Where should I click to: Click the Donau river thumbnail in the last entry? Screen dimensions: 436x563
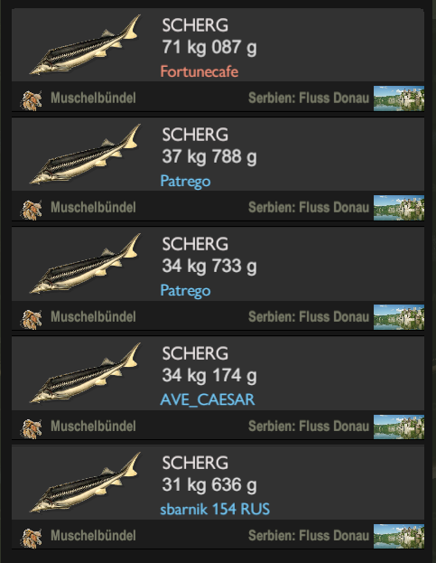(399, 536)
